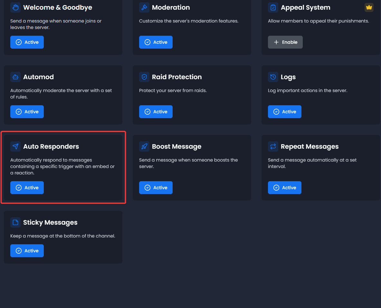Click 'Send a message when someone boosts' text
Image resolution: width=381 pixels, height=308 pixels.
(188, 163)
